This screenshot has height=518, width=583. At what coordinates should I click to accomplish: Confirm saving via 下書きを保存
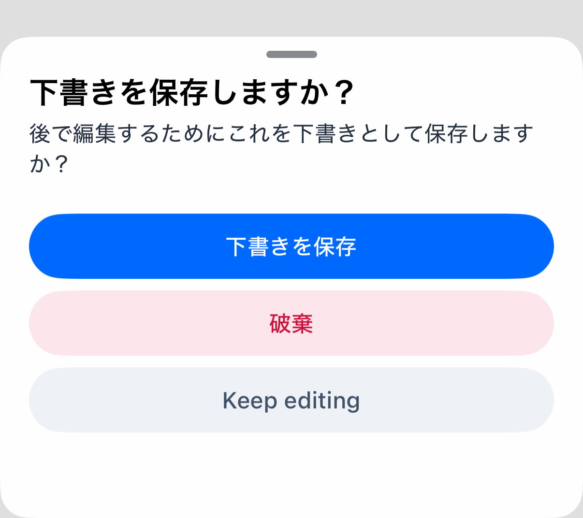[291, 246]
